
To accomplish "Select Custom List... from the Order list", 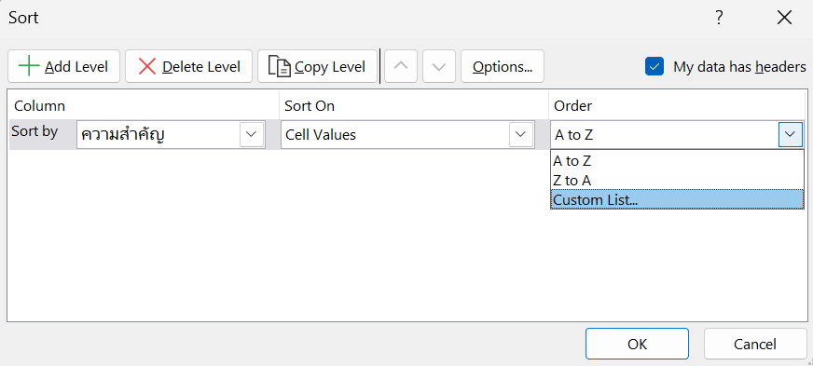I will click(x=677, y=199).
